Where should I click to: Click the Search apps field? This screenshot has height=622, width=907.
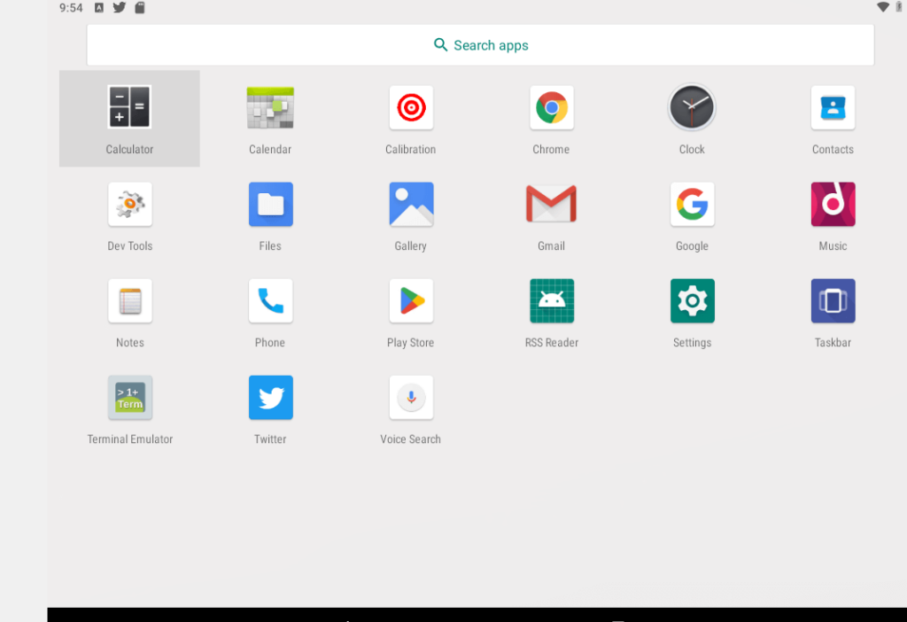(480, 44)
